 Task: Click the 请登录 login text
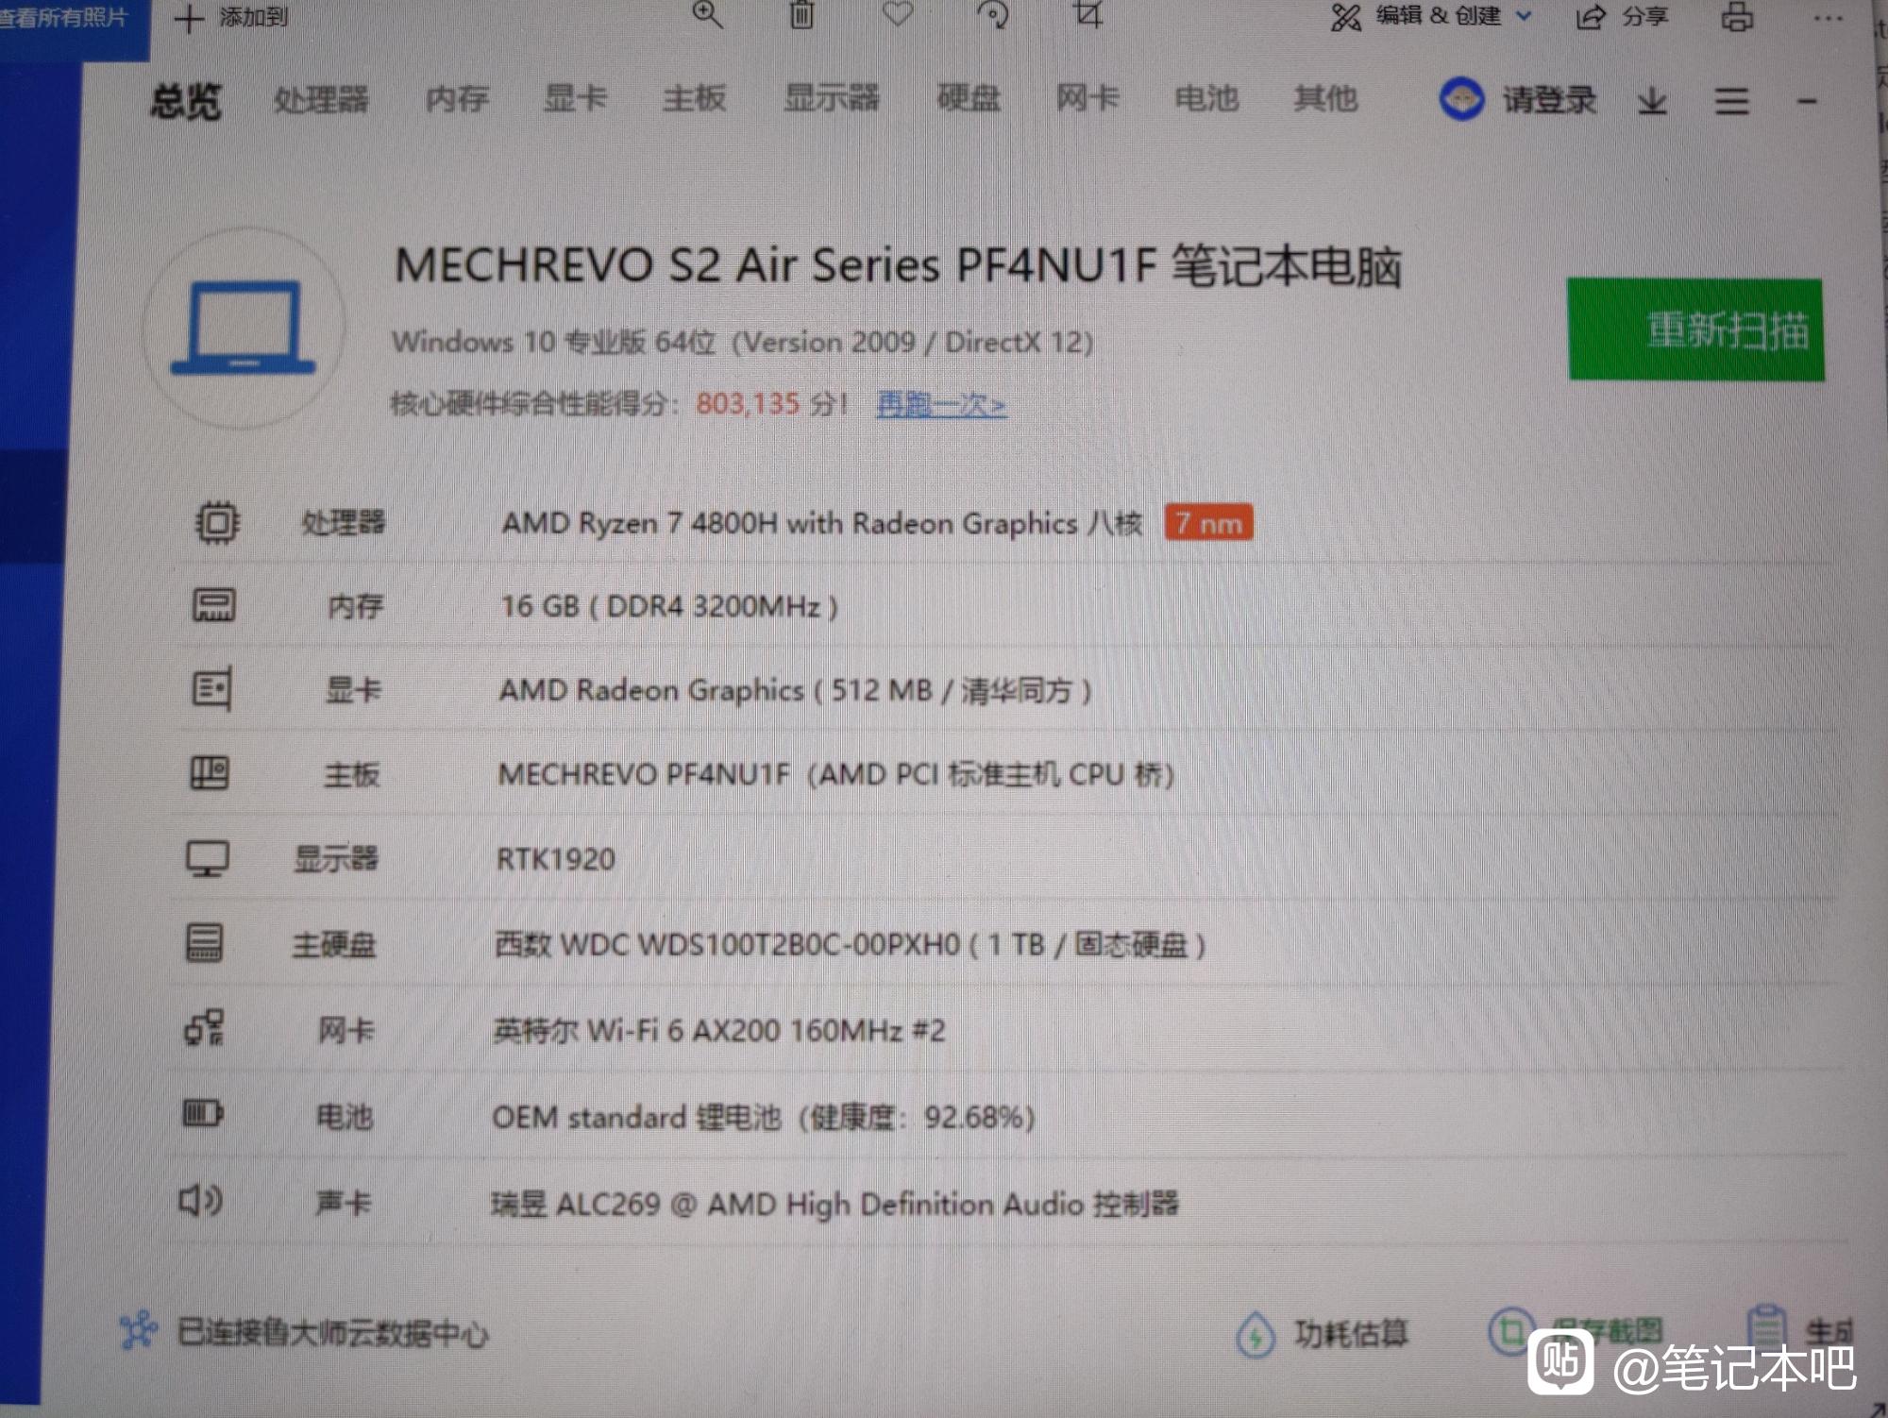coord(1549,99)
